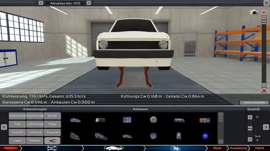Click the left headlight on the car
270x151 pixels.
click(103, 45)
